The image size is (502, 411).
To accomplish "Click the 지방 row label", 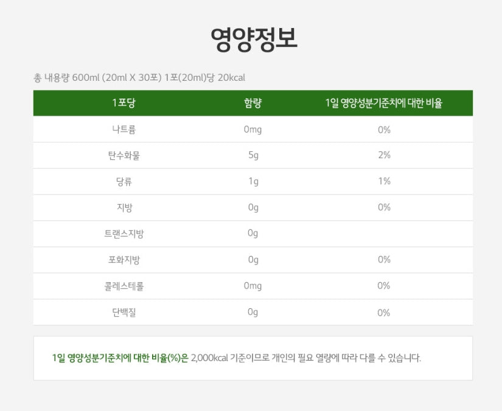I will click(x=124, y=208).
